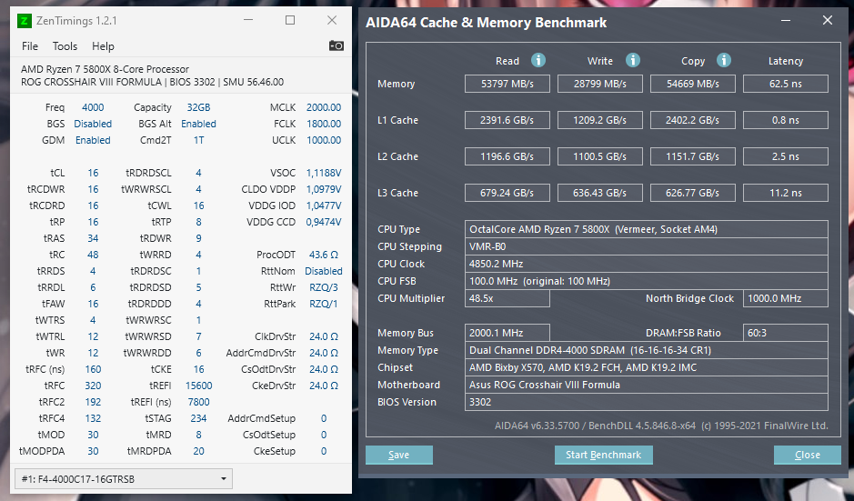854x501 pixels.
Task: Click the info icon next to Read
Action: (538, 60)
